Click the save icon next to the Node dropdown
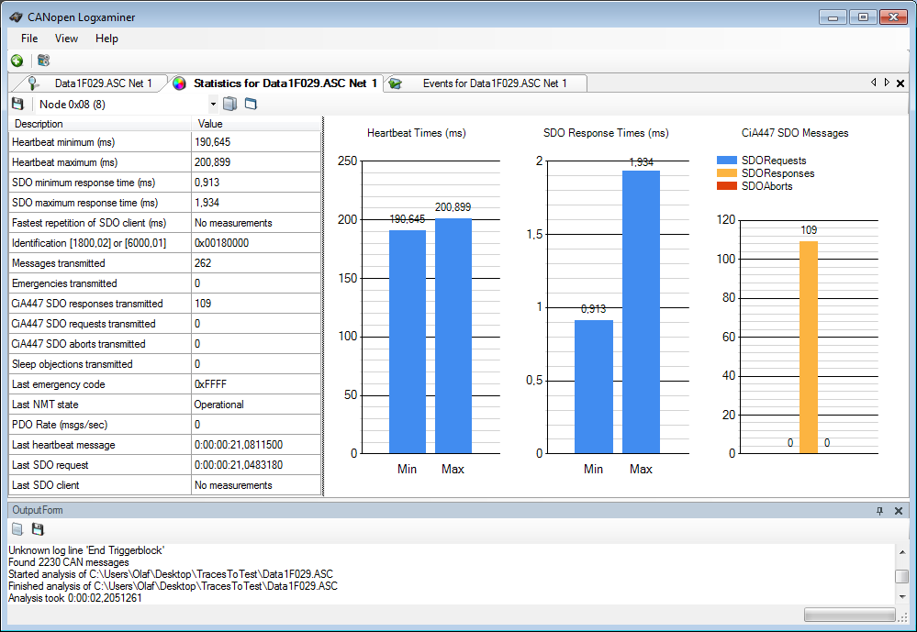This screenshot has width=917, height=632. 17,104
